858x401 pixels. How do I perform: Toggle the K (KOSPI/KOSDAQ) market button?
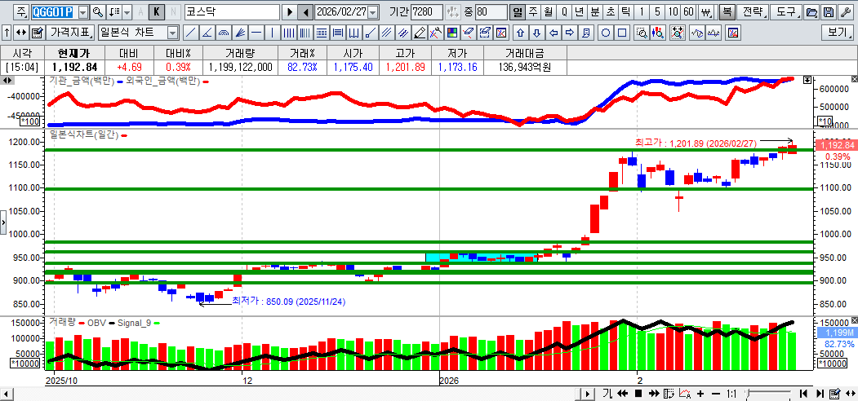(157, 12)
